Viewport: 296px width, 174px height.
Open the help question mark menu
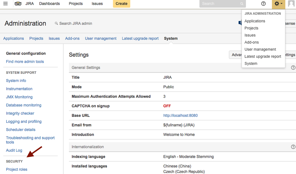[263, 4]
